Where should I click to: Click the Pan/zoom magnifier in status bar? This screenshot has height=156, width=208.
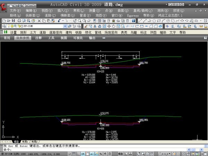pos(143,154)
